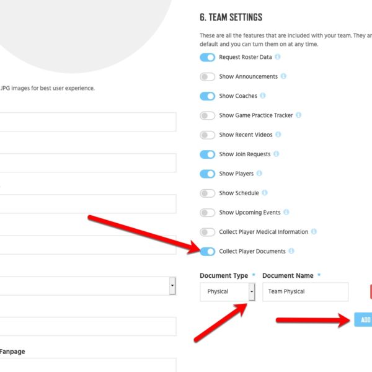Screen dimensions: 372x372
Task: Click info icon next to Show Coaches
Action: click(263, 95)
